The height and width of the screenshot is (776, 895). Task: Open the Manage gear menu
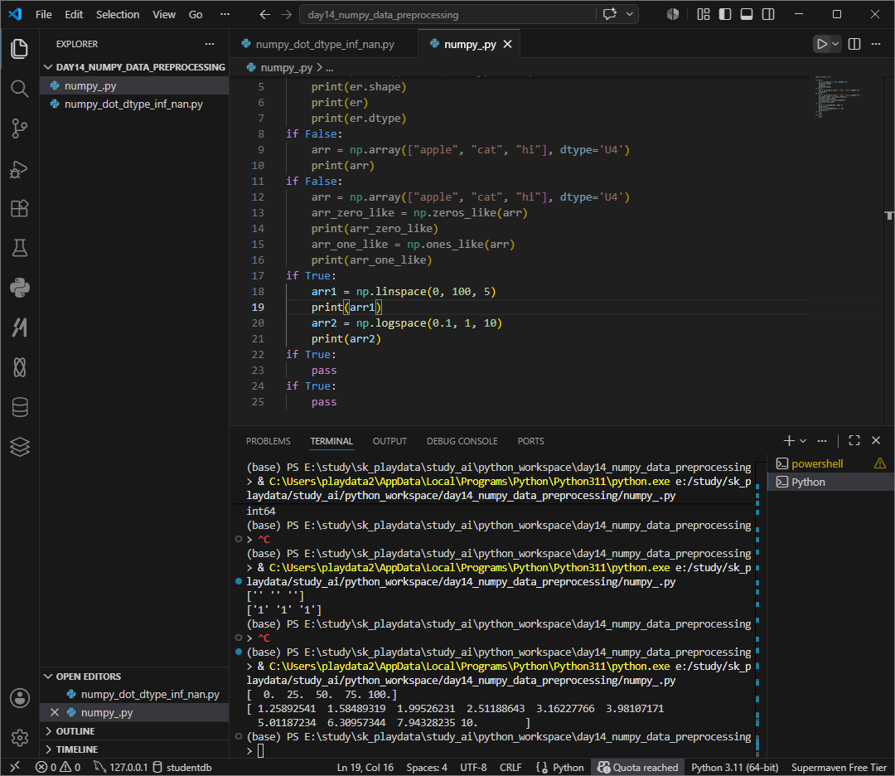click(19, 738)
